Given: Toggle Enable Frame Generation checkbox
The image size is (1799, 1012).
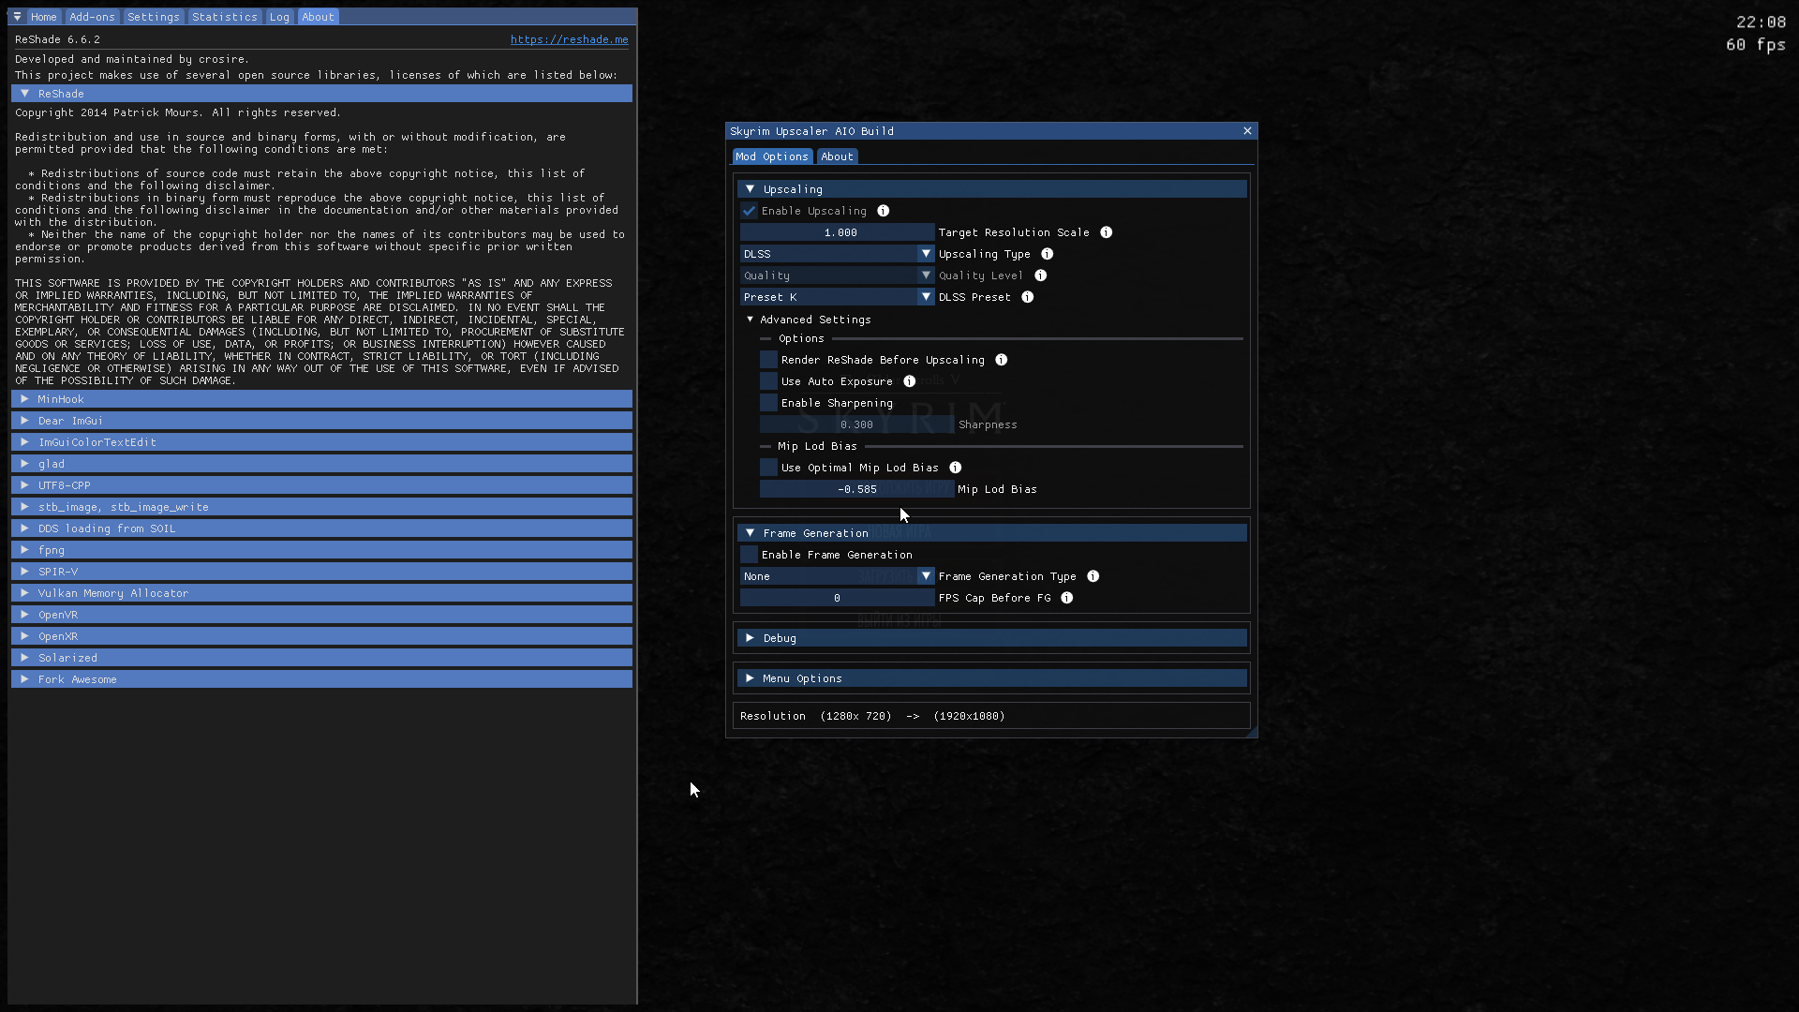Looking at the screenshot, I should pyautogui.click(x=749, y=555).
